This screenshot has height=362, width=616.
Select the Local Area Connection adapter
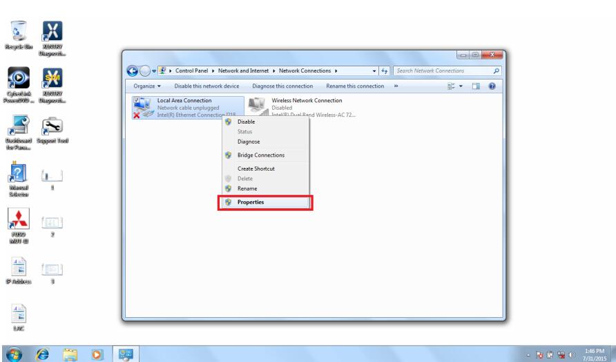(188, 107)
